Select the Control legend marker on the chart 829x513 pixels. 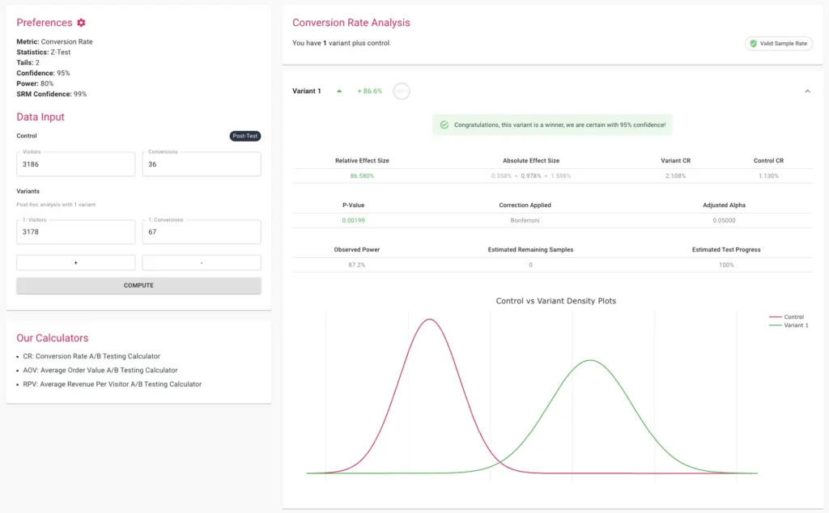coord(776,317)
